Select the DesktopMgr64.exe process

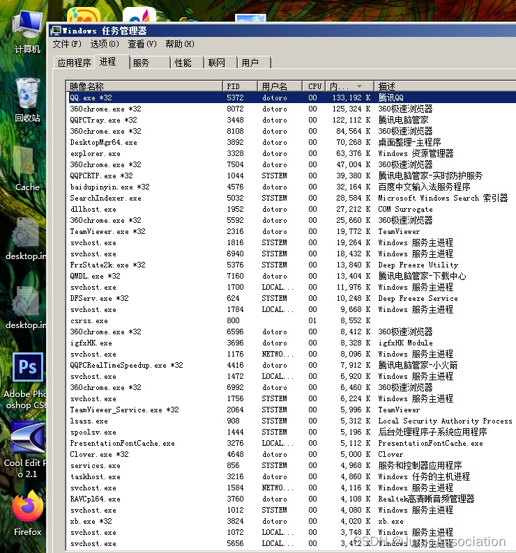click(x=291, y=142)
